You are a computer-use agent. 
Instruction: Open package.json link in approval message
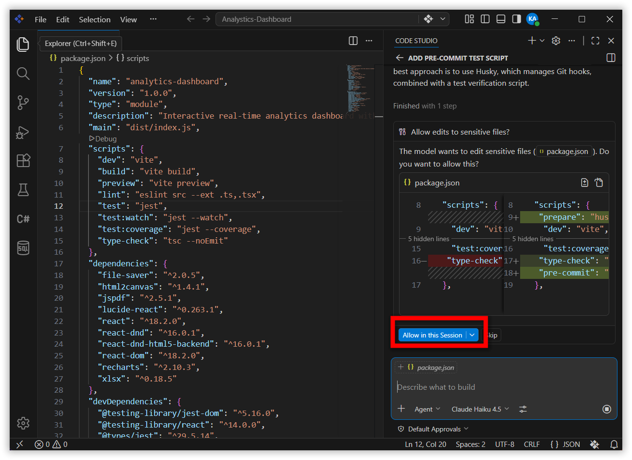click(564, 152)
